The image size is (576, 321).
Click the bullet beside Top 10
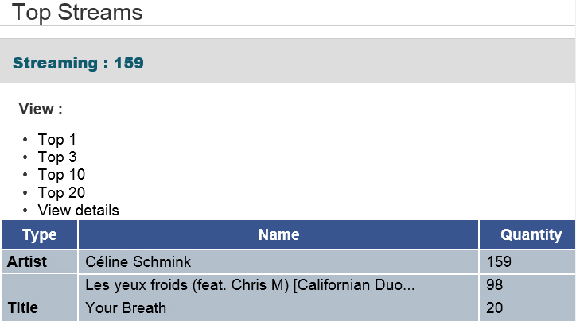25,175
